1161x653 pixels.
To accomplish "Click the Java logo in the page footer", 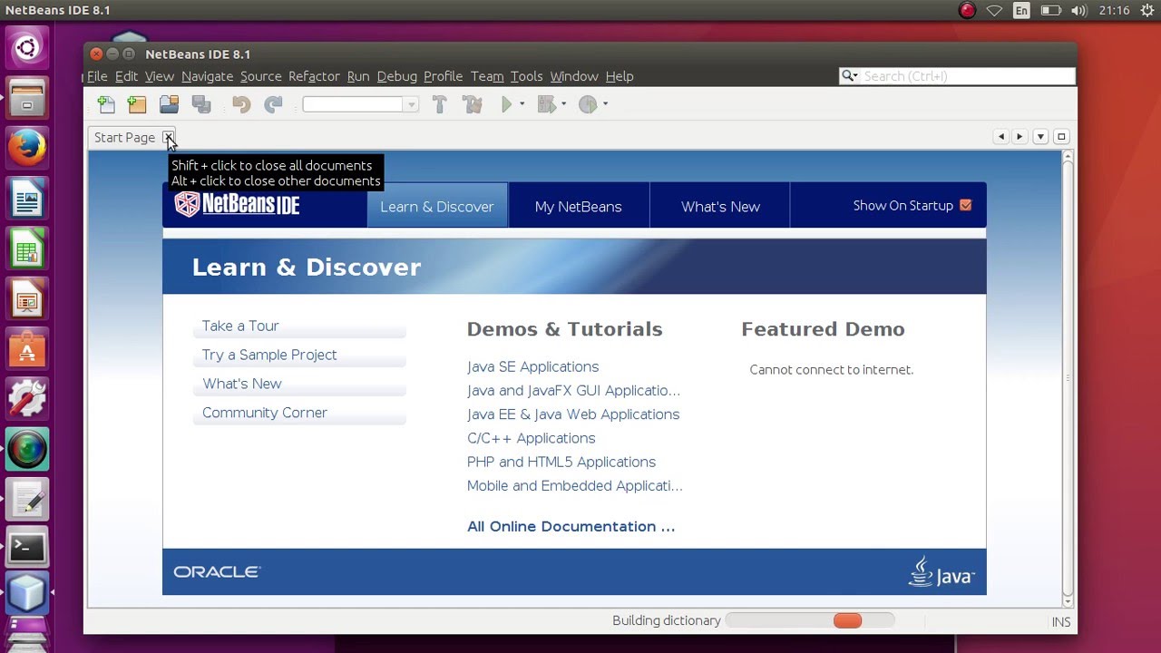I will [x=941, y=571].
